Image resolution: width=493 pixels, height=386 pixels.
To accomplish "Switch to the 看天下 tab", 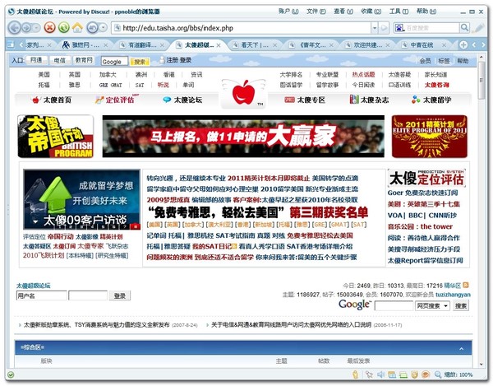I will click(255, 45).
